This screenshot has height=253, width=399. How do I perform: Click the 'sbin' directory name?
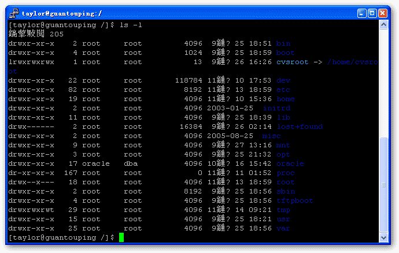point(286,191)
